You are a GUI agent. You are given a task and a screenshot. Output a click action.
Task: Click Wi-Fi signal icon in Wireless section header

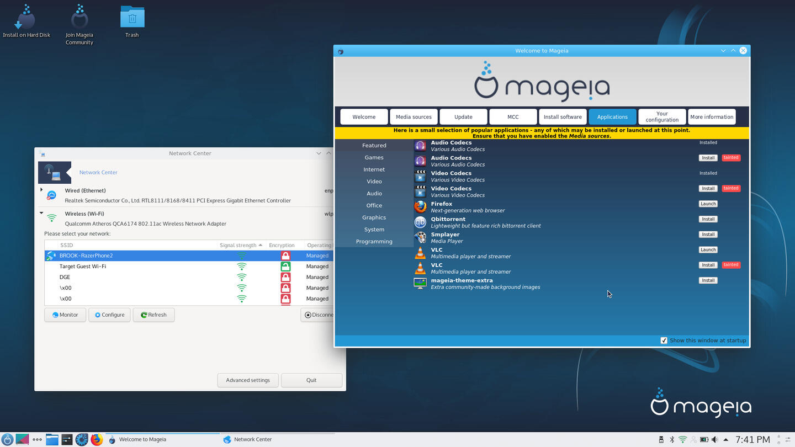click(x=51, y=218)
